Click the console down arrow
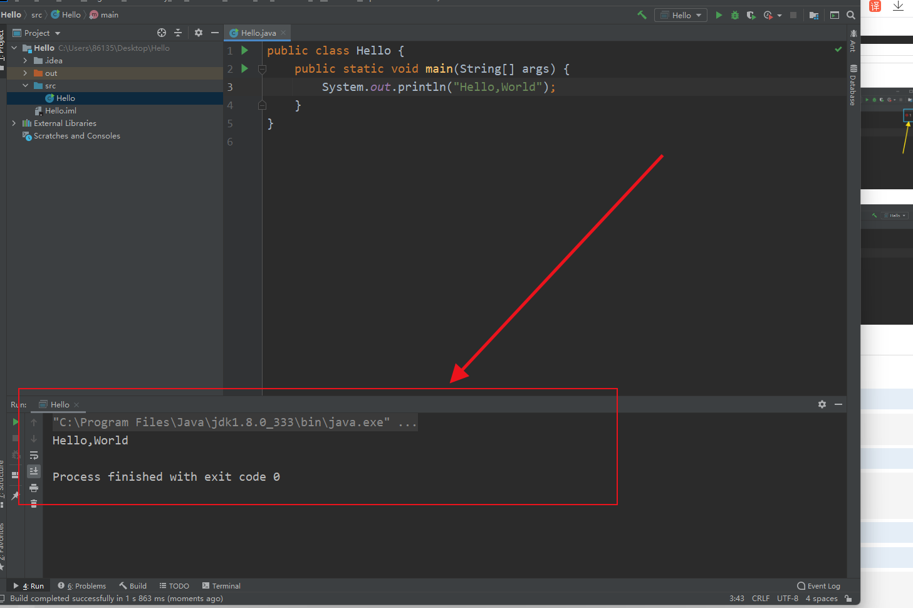This screenshot has height=608, width=913. pyautogui.click(x=34, y=439)
